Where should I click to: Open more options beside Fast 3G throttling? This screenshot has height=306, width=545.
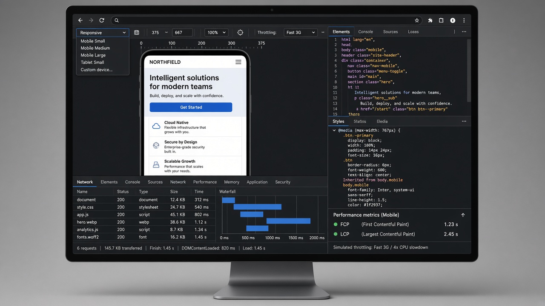pos(323,32)
